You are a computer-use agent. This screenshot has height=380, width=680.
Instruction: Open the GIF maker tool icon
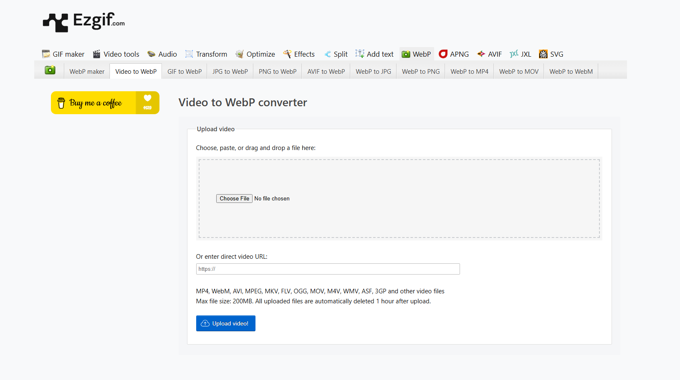(46, 54)
